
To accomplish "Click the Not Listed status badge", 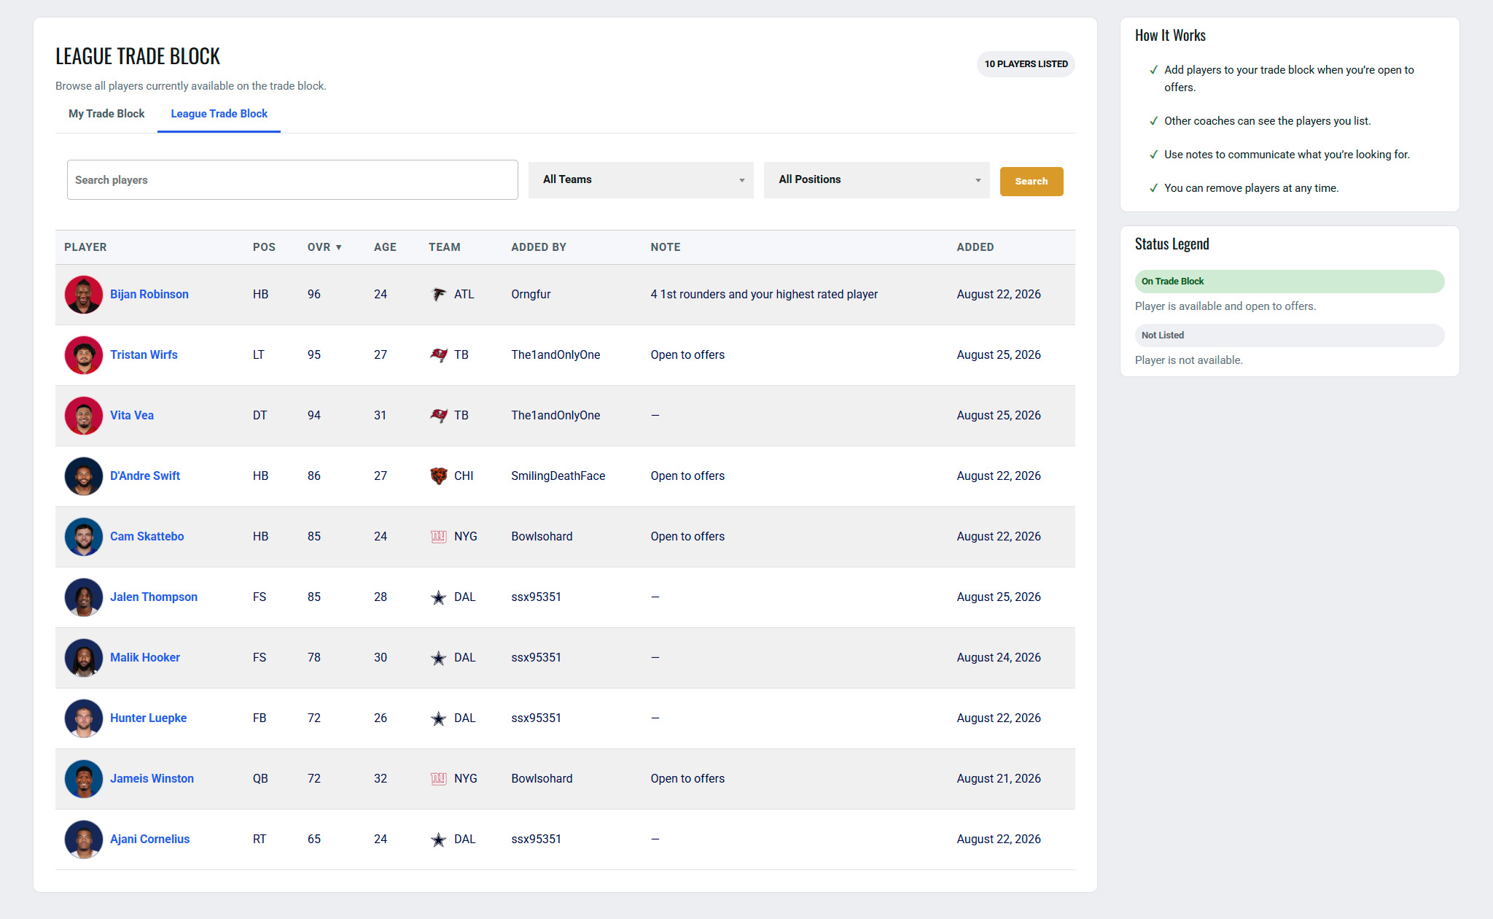I will (1289, 336).
